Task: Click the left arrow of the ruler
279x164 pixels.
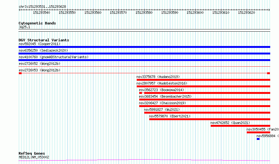Action: coord(19,10)
